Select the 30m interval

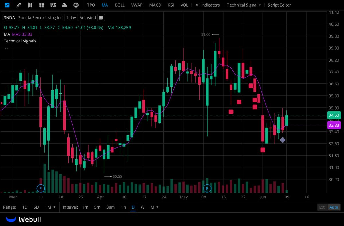point(111,207)
